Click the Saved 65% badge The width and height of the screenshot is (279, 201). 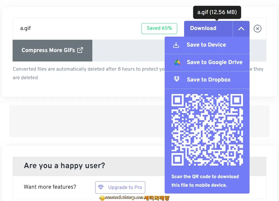click(159, 29)
